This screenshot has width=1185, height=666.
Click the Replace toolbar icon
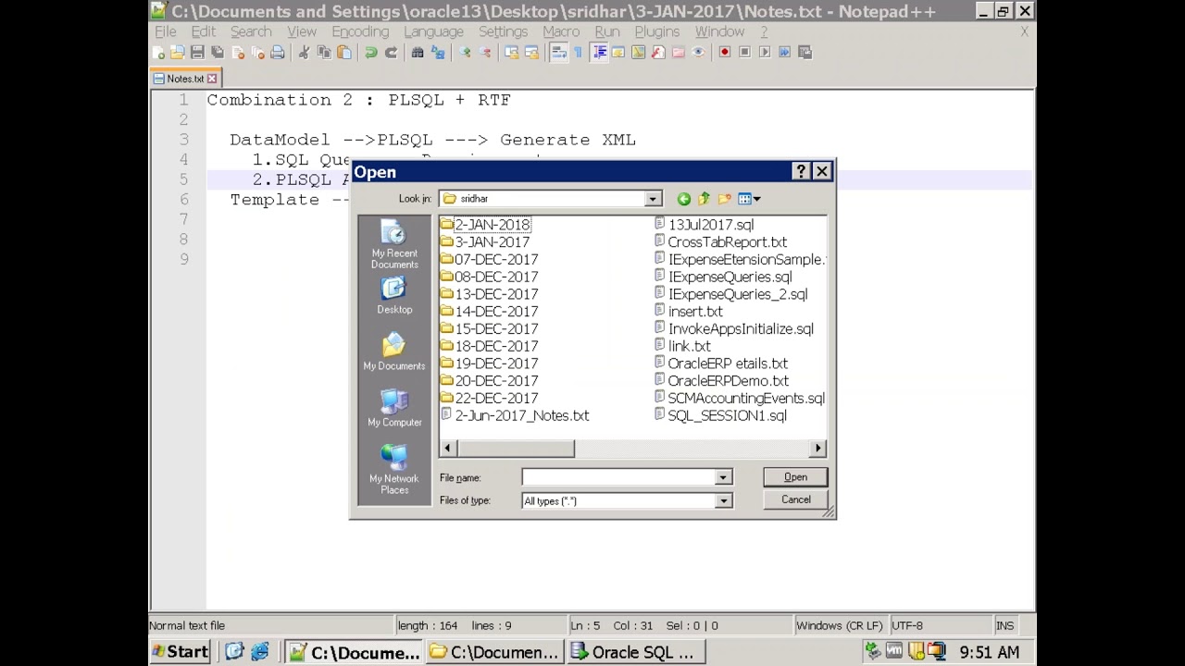pos(438,53)
